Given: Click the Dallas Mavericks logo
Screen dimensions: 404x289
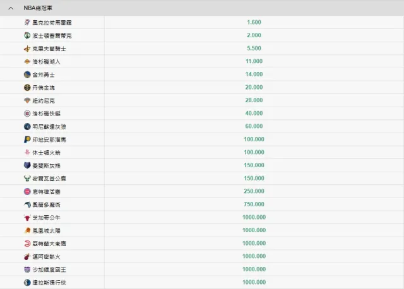Looking at the screenshot, I should tap(27, 283).
